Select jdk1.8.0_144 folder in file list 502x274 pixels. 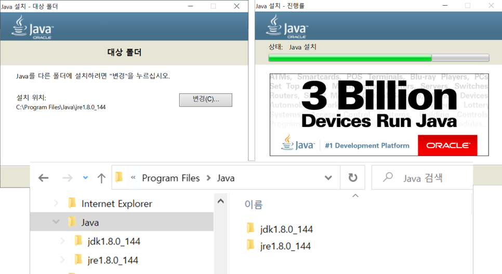coord(286,229)
